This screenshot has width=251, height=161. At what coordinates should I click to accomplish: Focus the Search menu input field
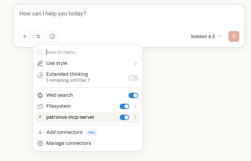click(x=92, y=53)
